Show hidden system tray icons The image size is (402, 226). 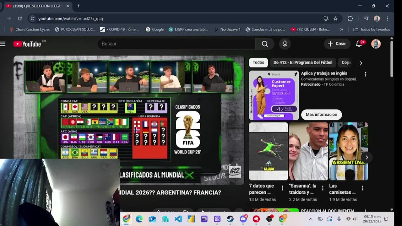pyautogui.click(x=311, y=219)
